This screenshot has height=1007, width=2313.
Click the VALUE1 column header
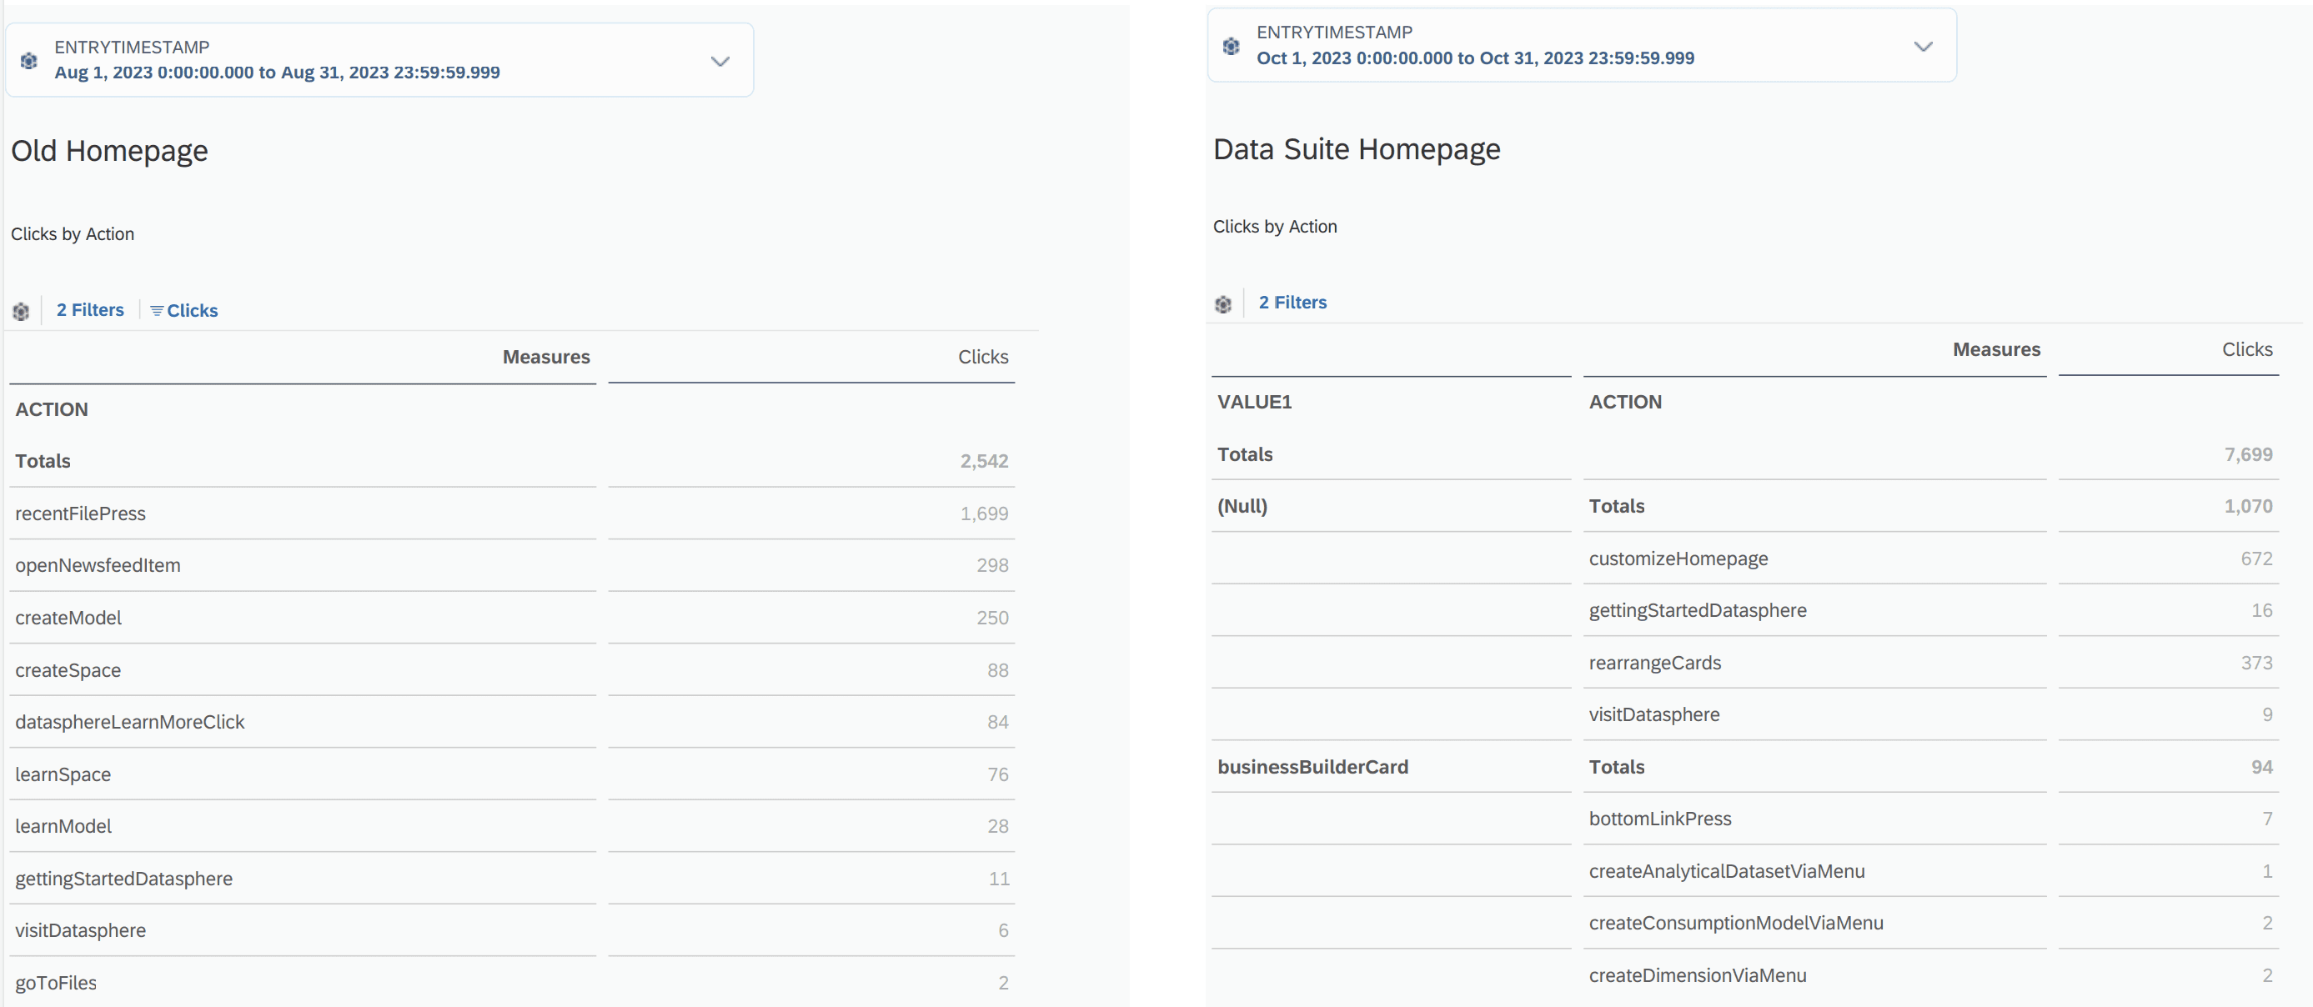(1253, 402)
